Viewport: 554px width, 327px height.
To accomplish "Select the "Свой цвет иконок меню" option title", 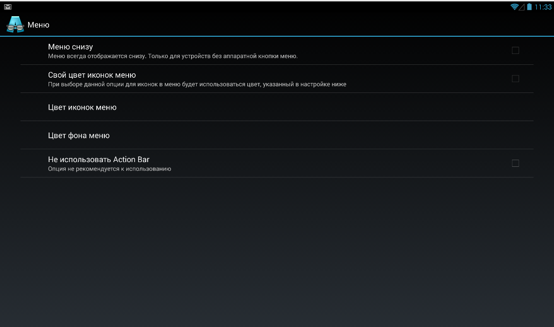I will click(x=92, y=75).
